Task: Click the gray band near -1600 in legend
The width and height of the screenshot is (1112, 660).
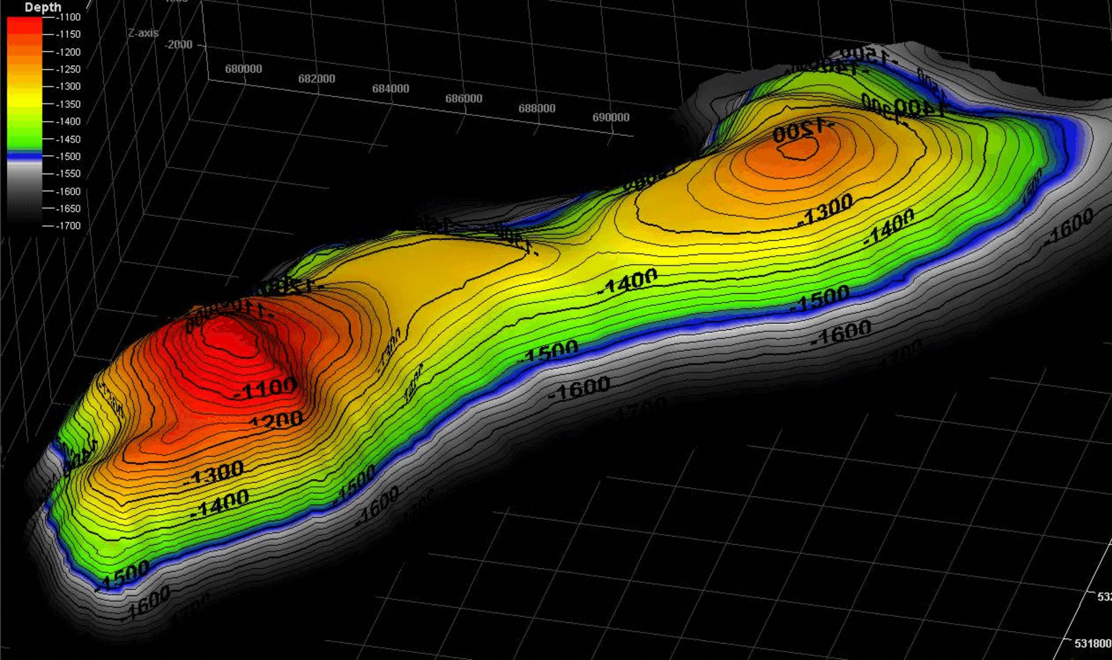Action: click(24, 191)
